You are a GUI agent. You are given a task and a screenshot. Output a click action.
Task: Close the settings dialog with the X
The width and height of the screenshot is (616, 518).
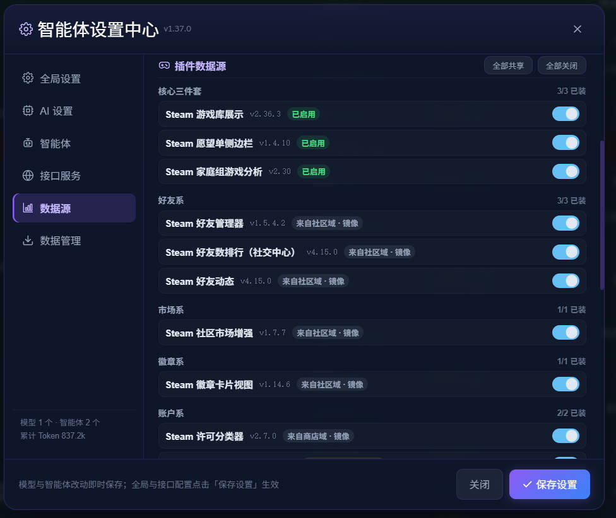tap(577, 29)
